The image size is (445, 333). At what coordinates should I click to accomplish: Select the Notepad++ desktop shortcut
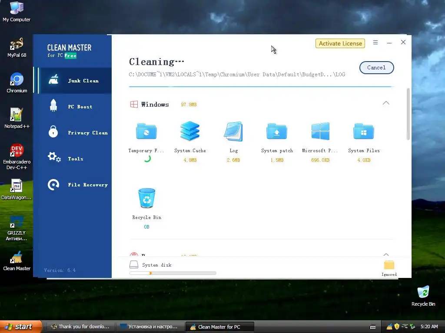(x=17, y=118)
